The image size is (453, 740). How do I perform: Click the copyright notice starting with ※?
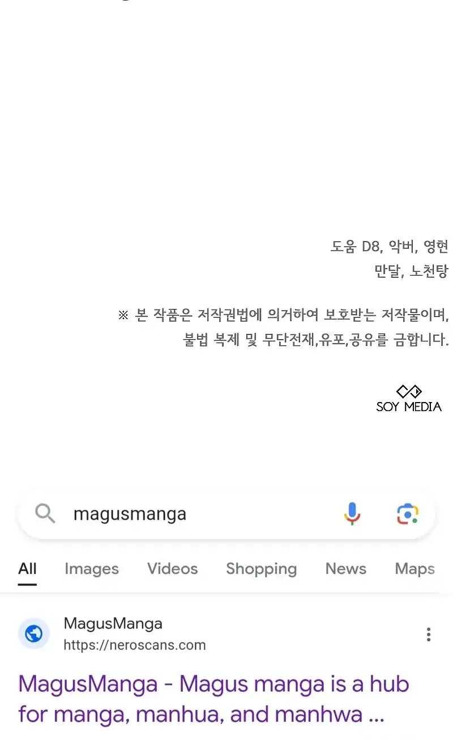click(x=283, y=327)
